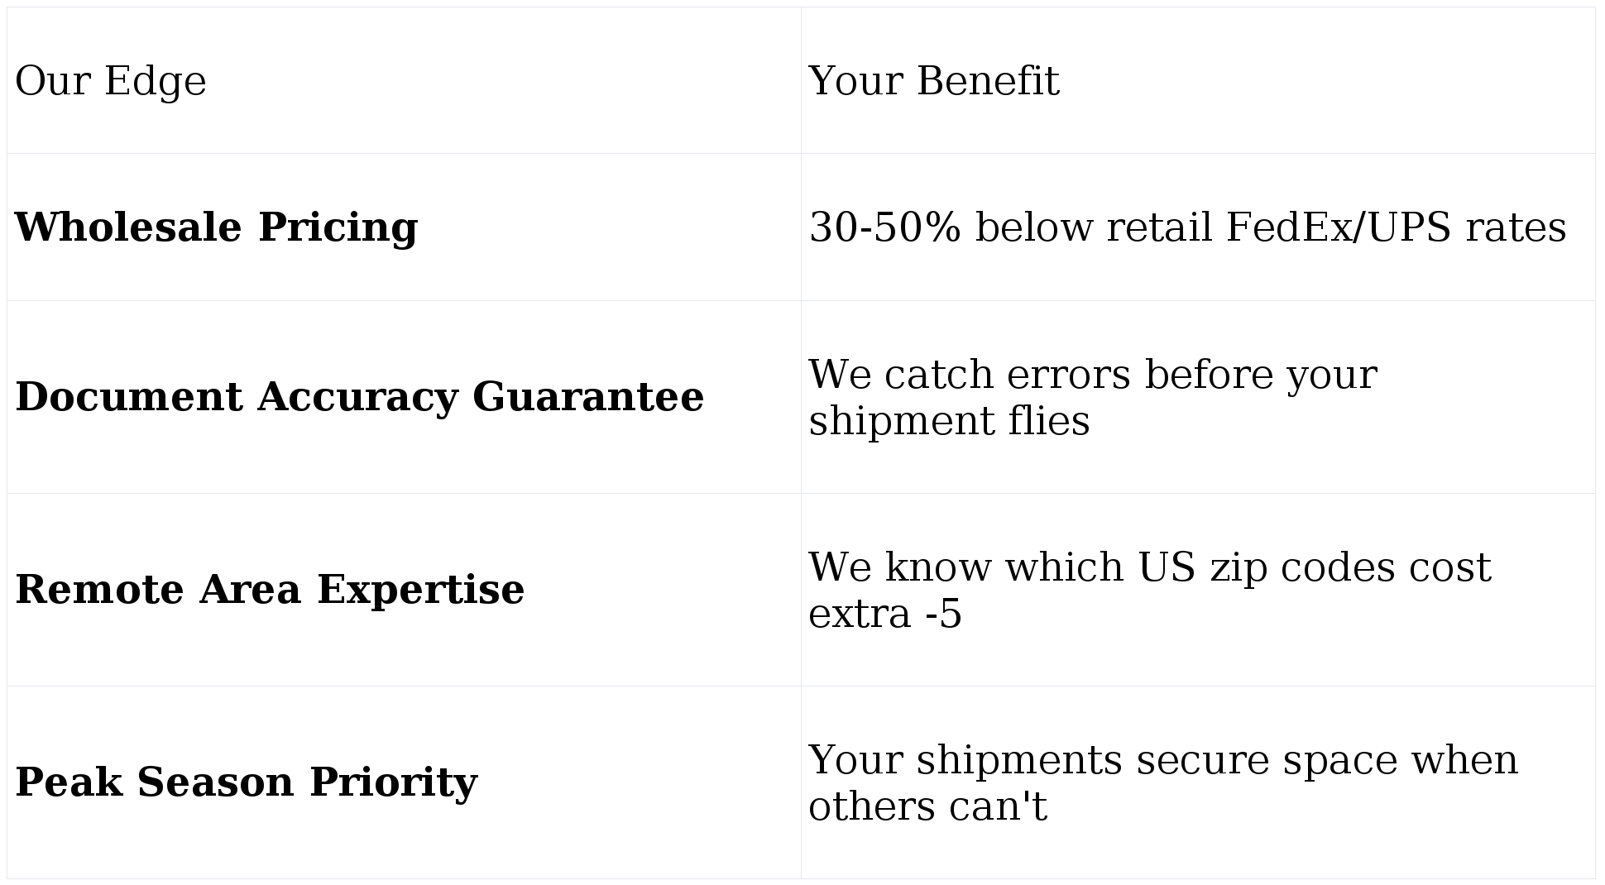The image size is (1605, 885).
Task: Click the 'shipment flies' text line
Action: [x=949, y=421]
